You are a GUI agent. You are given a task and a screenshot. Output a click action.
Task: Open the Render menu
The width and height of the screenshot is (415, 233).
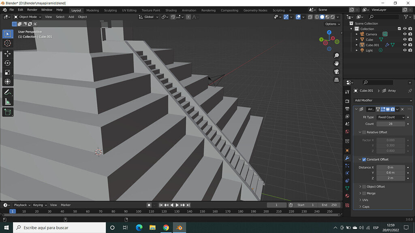(x=32, y=10)
